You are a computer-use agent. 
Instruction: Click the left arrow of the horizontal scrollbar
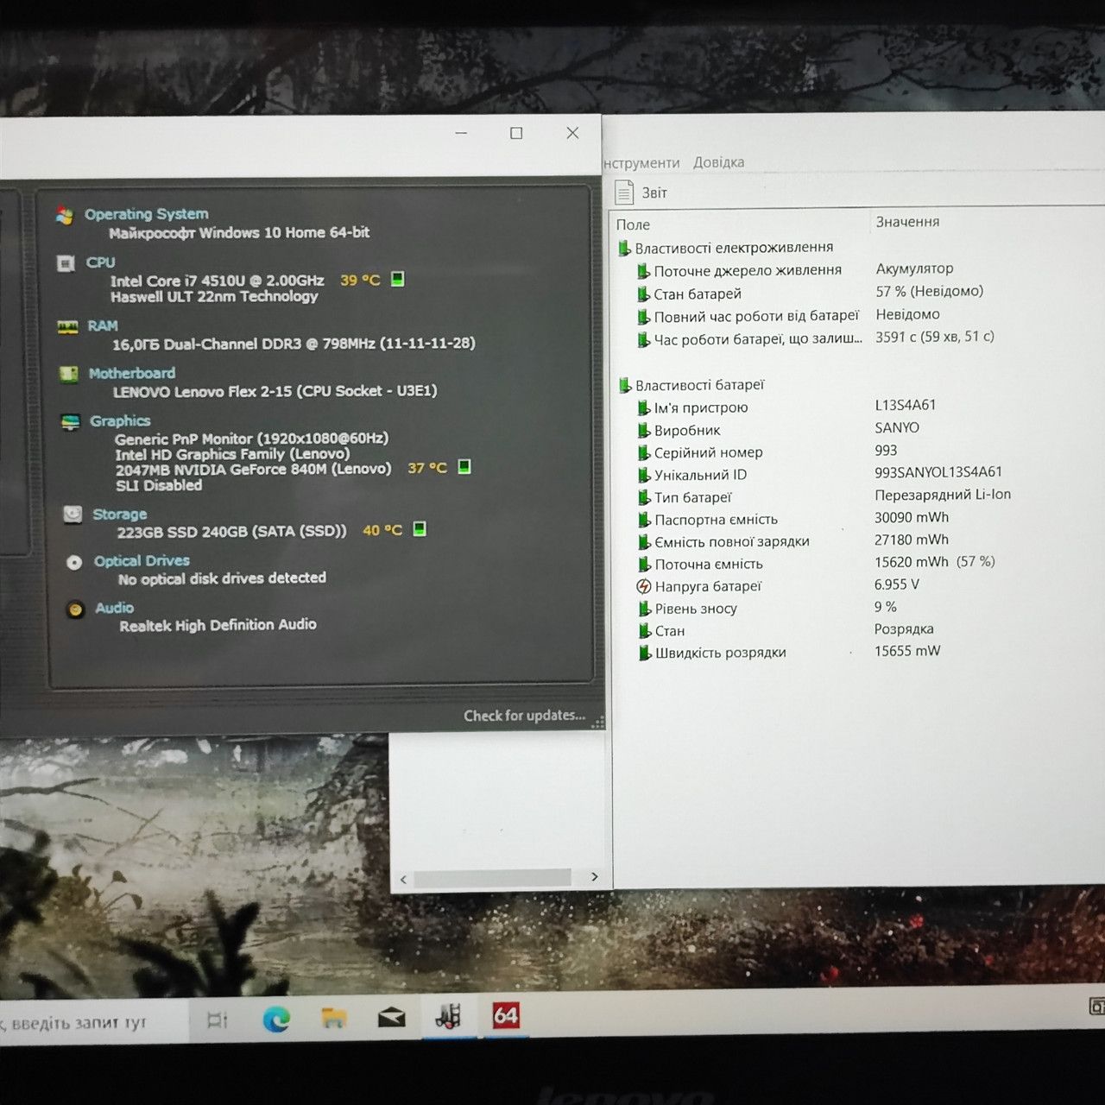tap(403, 879)
